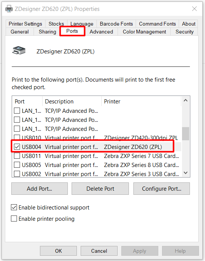The width and height of the screenshot is (205, 261).
Task: Click the port list scrollbar thumb
Action: point(185,134)
